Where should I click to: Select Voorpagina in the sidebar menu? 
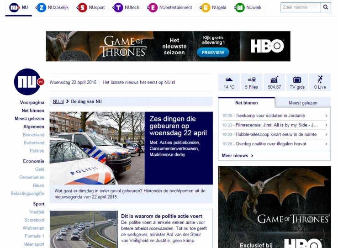click(32, 103)
